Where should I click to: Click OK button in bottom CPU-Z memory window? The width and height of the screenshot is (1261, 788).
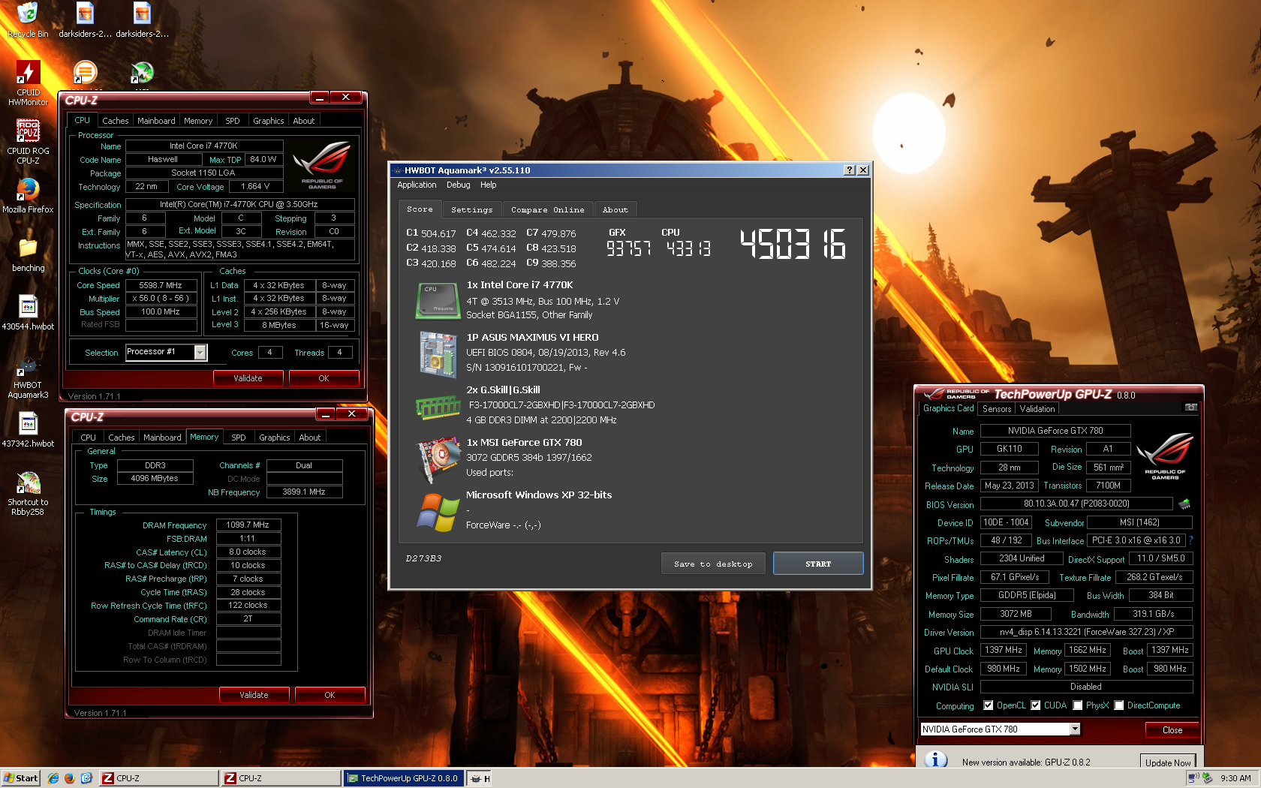330,695
